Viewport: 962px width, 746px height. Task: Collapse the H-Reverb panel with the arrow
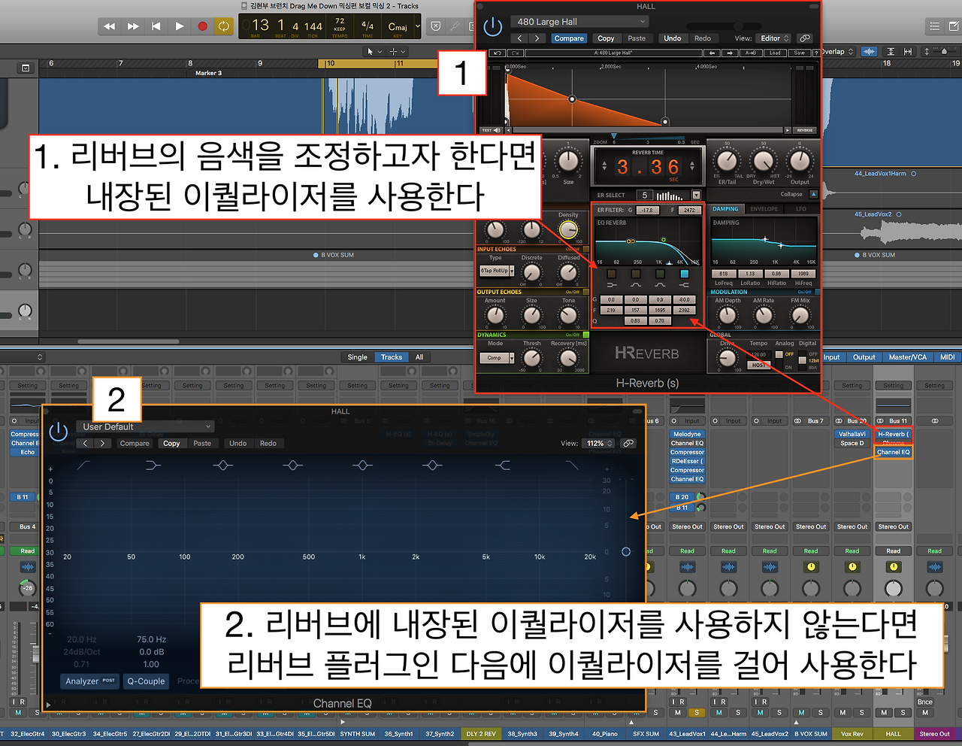click(x=813, y=194)
